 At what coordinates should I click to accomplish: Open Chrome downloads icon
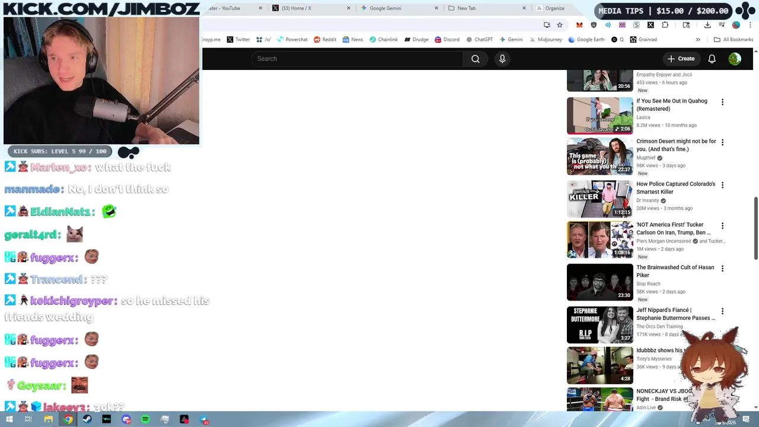tap(707, 25)
